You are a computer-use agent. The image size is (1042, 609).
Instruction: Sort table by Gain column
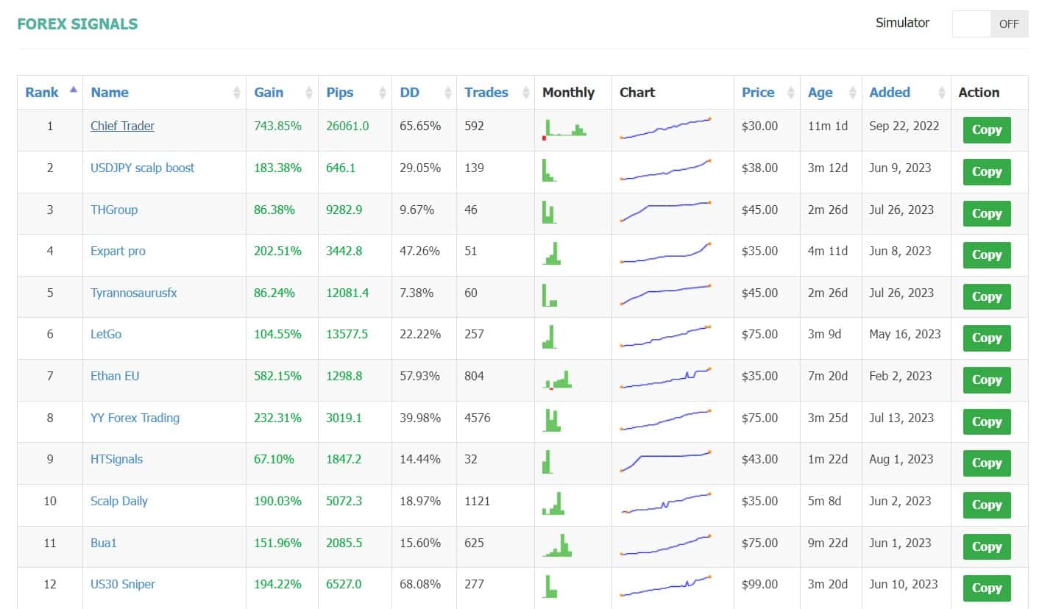click(283, 93)
